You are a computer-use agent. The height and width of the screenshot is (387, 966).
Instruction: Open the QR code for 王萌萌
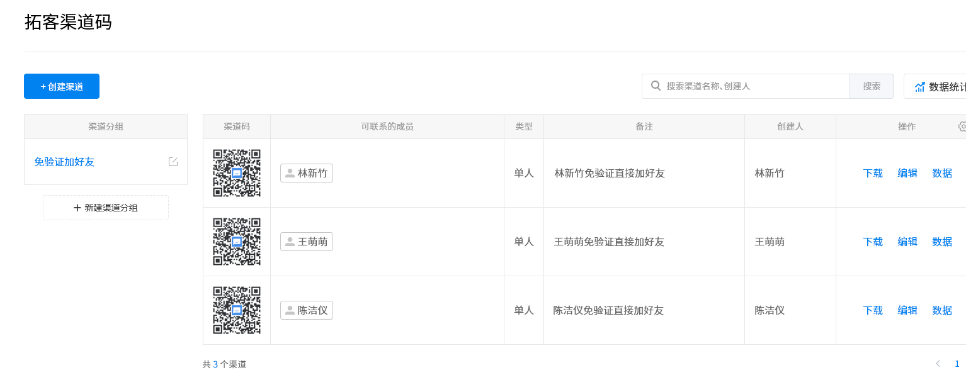tap(237, 242)
